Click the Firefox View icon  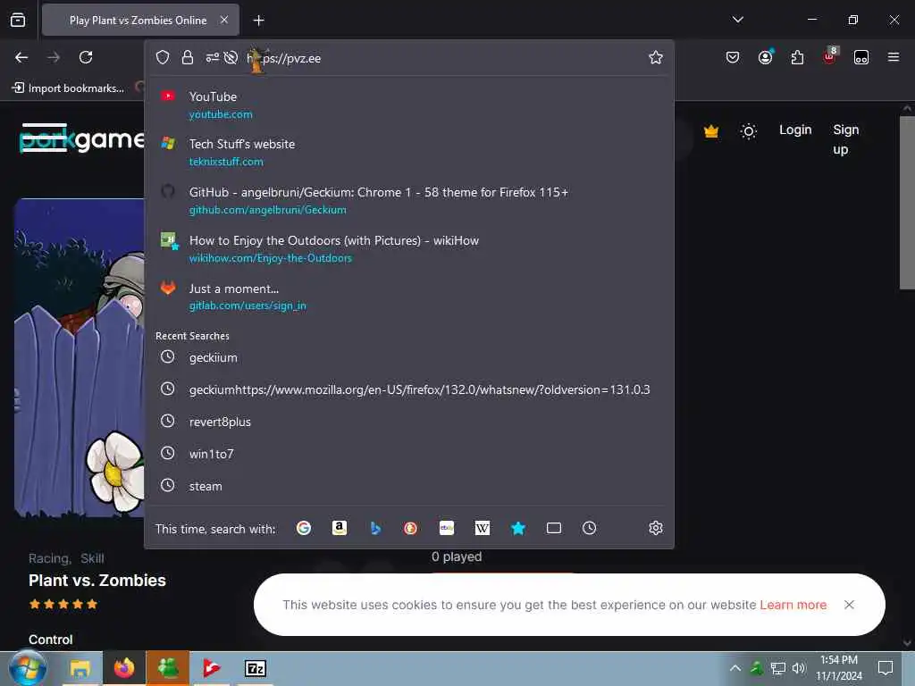(x=18, y=20)
